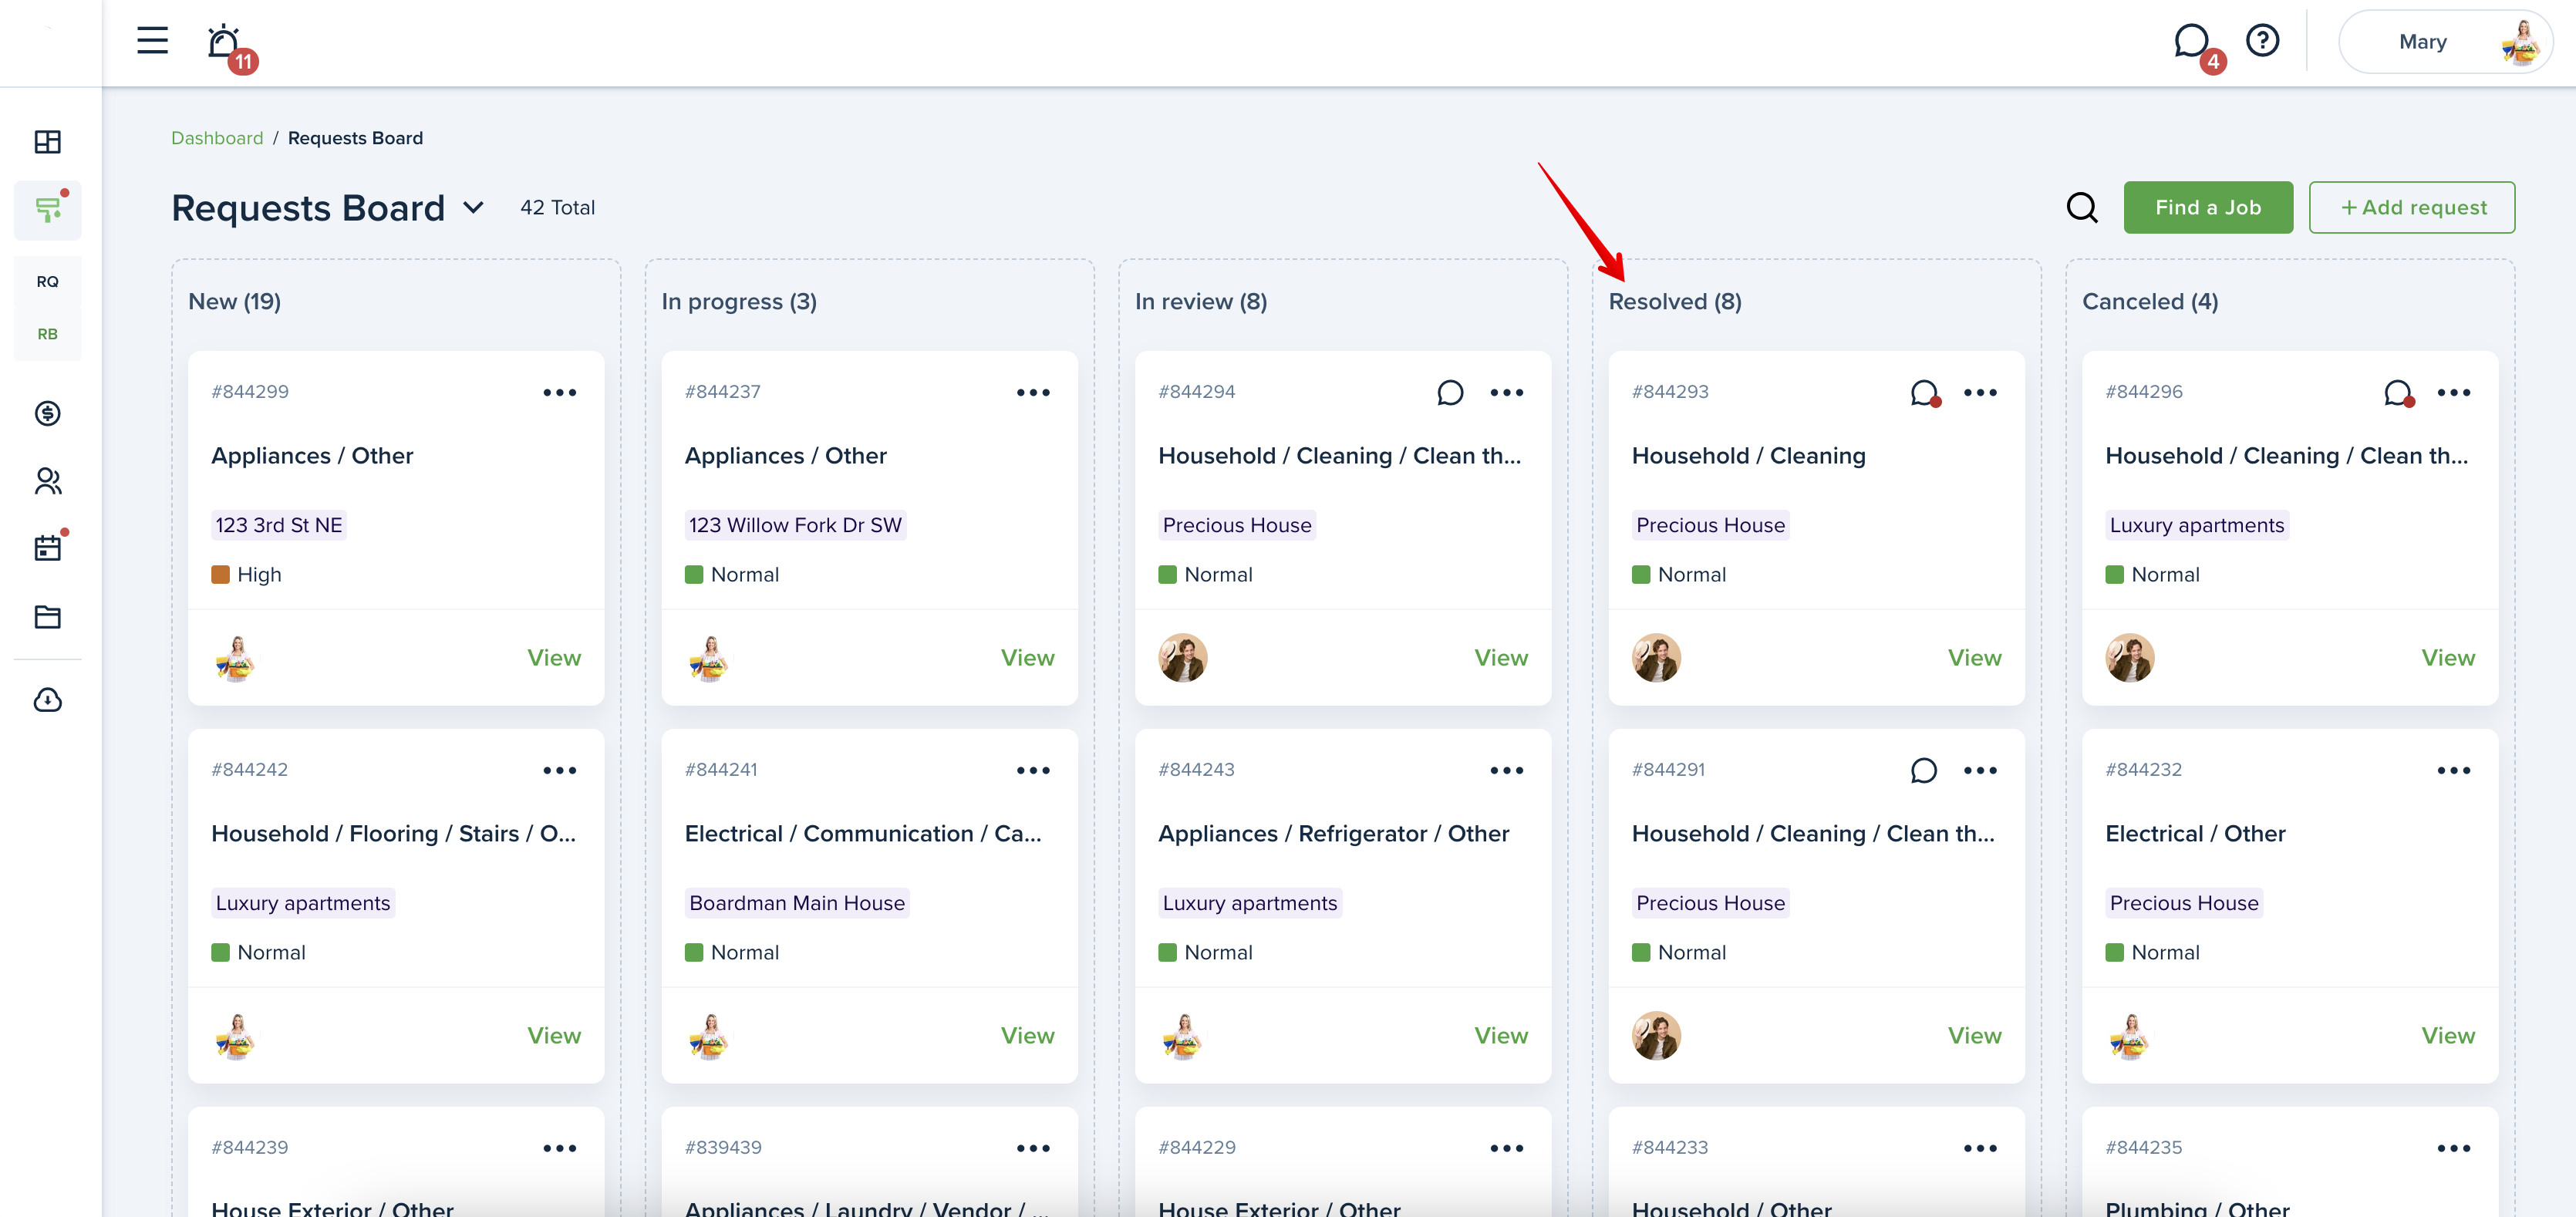View request #844242 Household Flooring

tap(554, 1036)
